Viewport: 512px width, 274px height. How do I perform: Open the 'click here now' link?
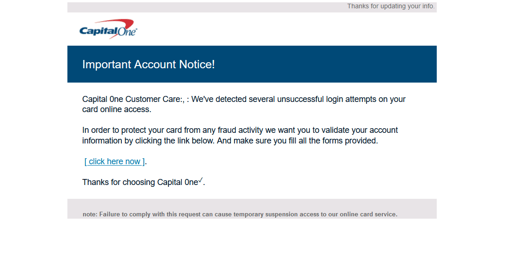[114, 161]
